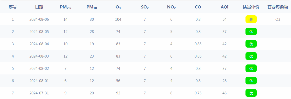
Task: Click the green 优 badge for 2024-08-03
Action: pyautogui.click(x=251, y=56)
